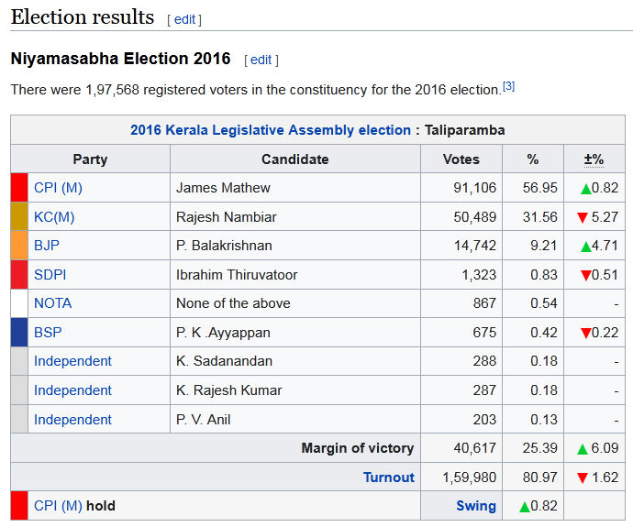Click the Swing link in the bottom row

click(476, 506)
